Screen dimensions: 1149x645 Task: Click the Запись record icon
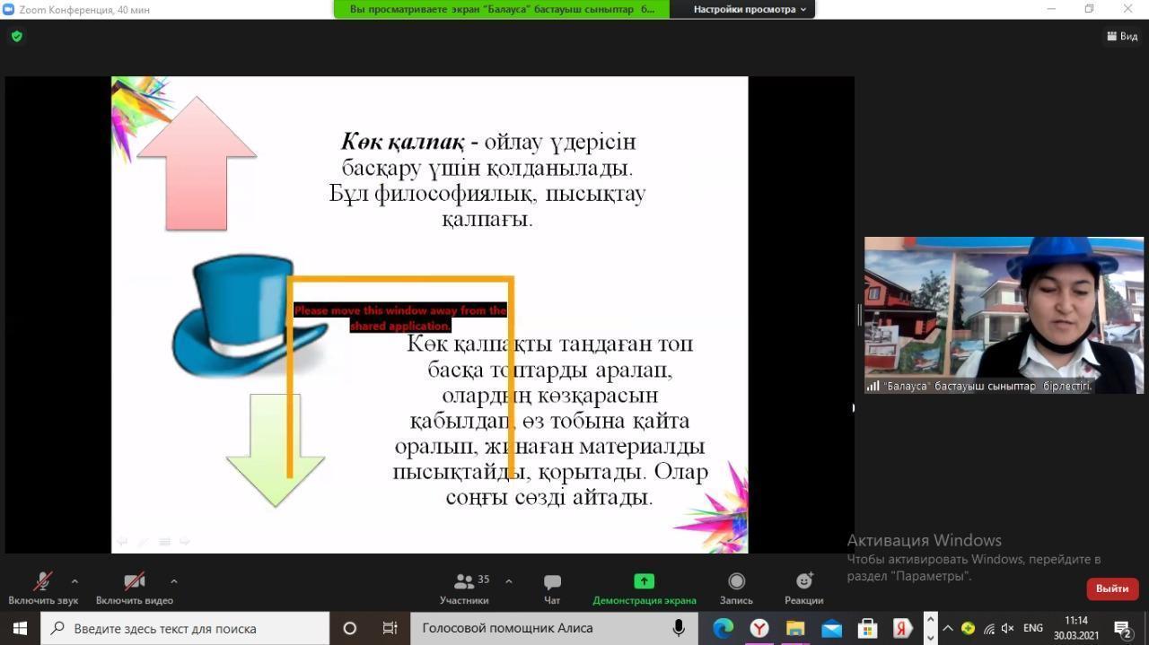point(736,582)
